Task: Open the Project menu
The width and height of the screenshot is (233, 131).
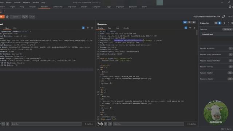Action: pos(9,3)
